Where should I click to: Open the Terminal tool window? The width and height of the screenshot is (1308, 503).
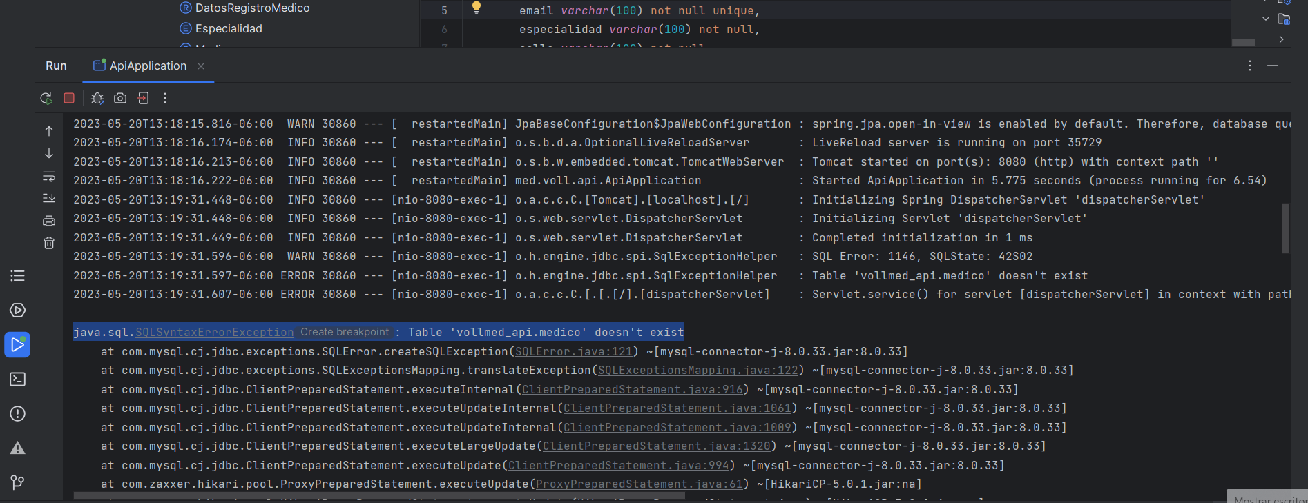coord(17,379)
